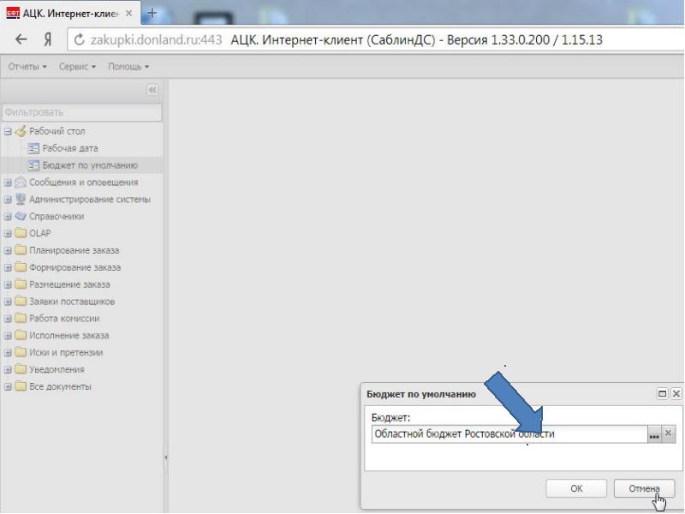The height and width of the screenshot is (514, 685).
Task: Open the Сервис menu
Action: click(x=77, y=67)
